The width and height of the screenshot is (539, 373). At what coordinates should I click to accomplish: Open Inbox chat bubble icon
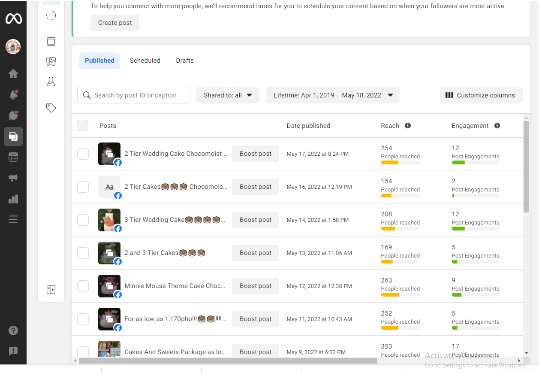(x=13, y=115)
